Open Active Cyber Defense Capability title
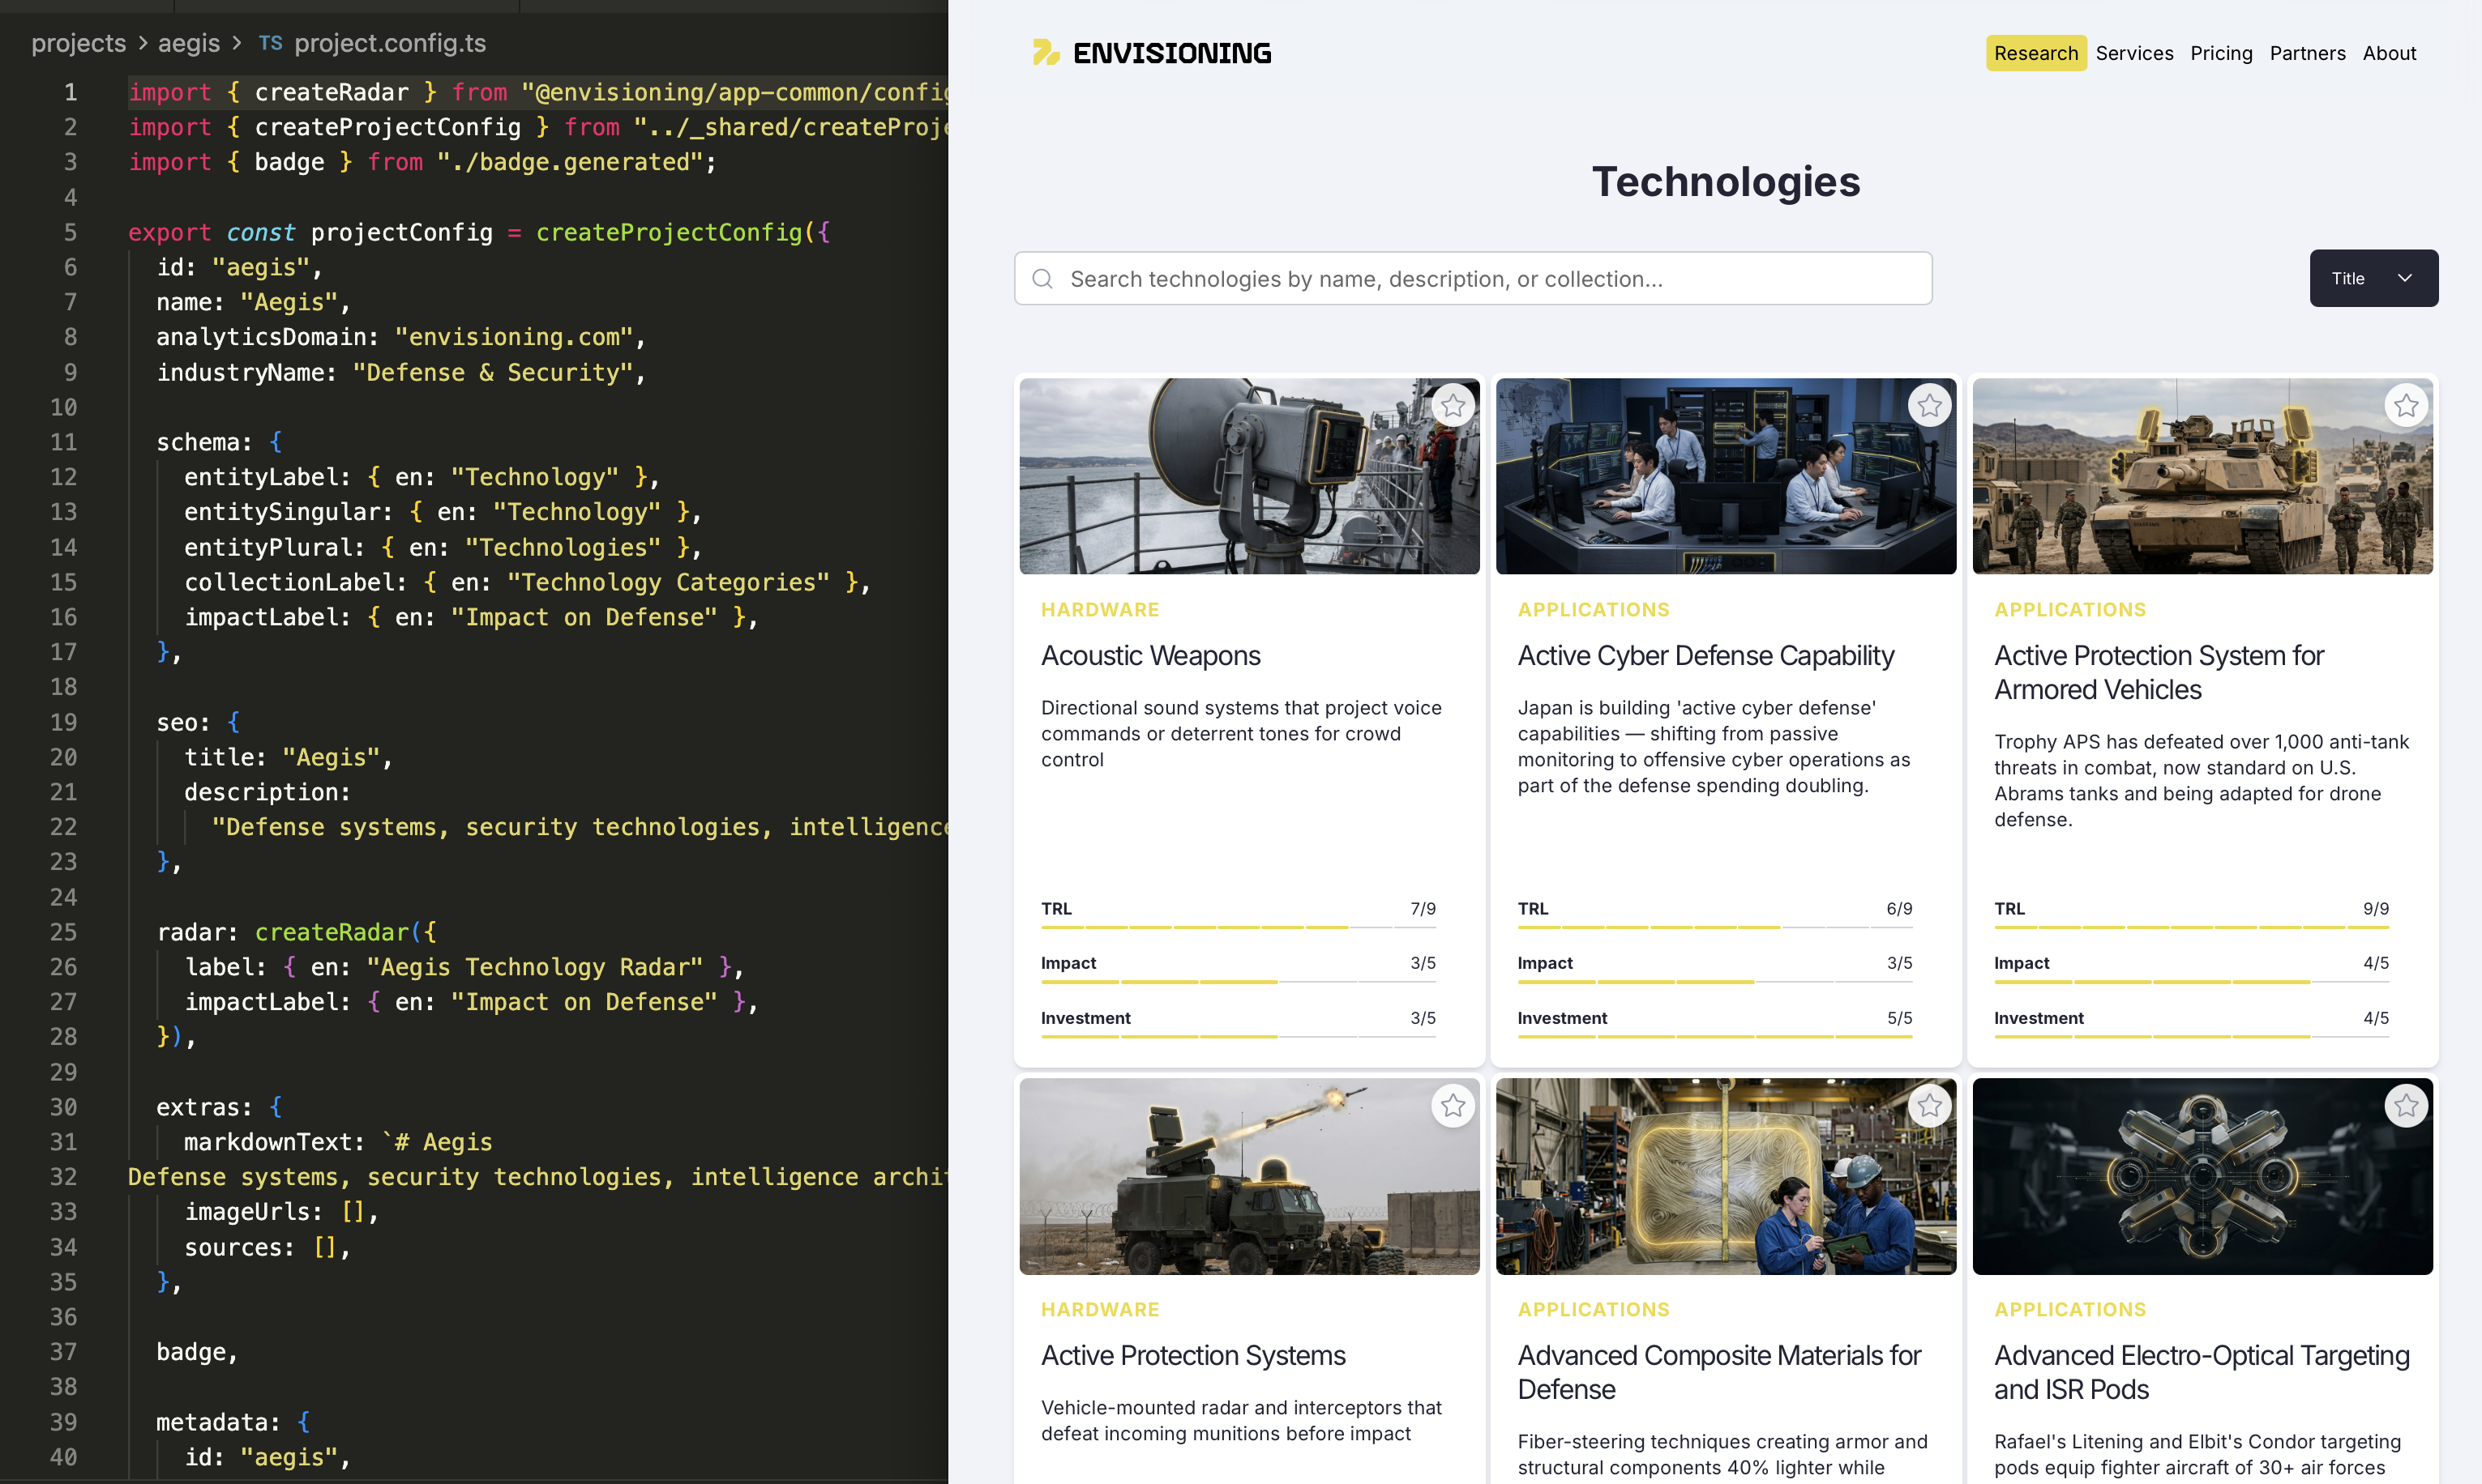 (x=1705, y=656)
